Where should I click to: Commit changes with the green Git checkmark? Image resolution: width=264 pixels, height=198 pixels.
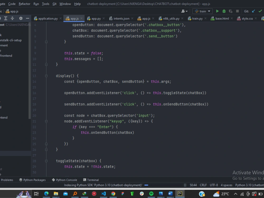coord(260,11)
